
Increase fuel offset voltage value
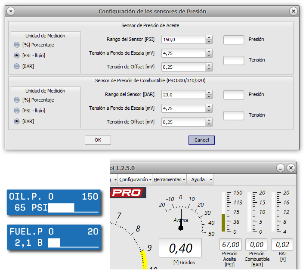[209, 120]
